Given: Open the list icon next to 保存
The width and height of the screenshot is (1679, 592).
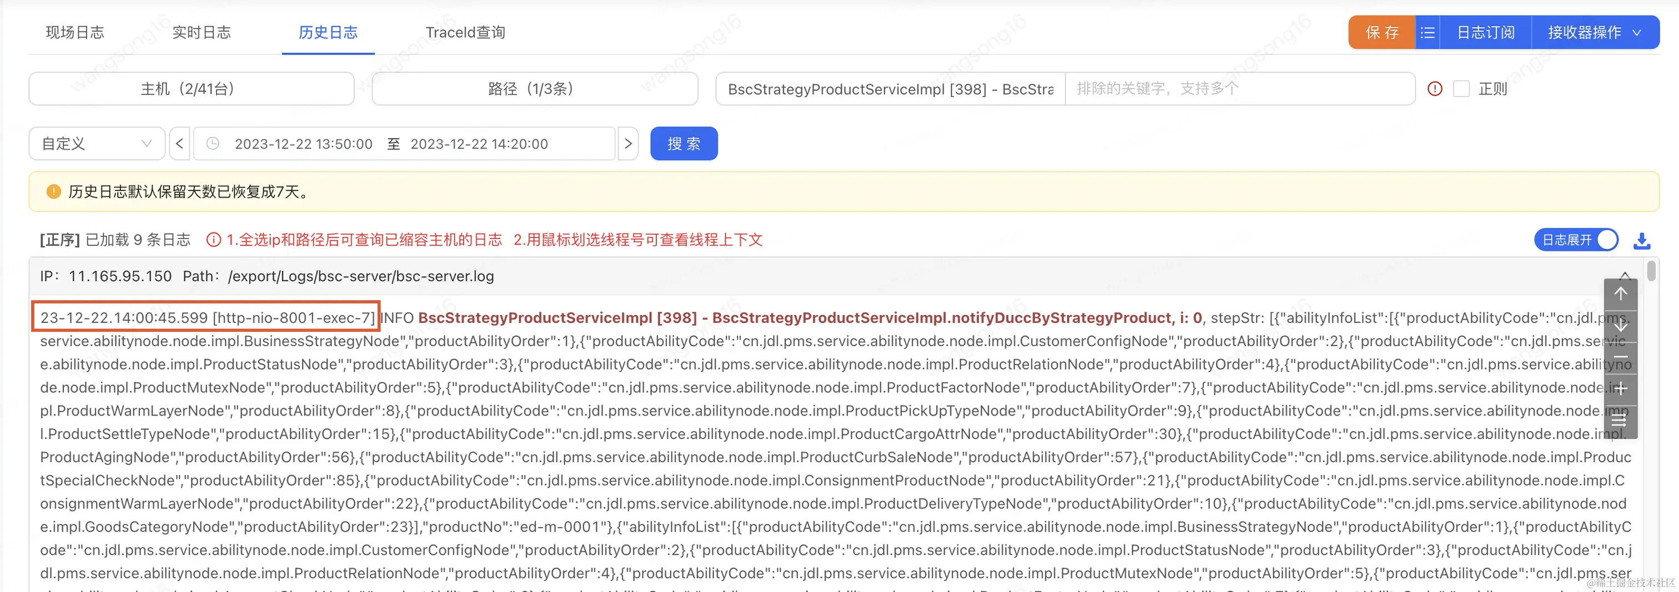Looking at the screenshot, I should pyautogui.click(x=1427, y=33).
